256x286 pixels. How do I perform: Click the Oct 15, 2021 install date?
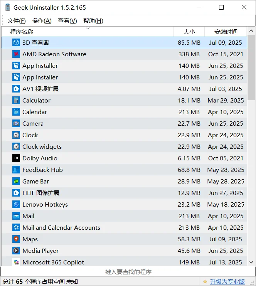[x=226, y=54]
